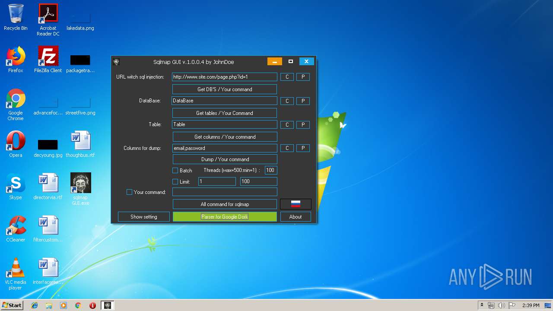This screenshot has width=553, height=311.
Task: Click the clock showing 2:39 PM
Action: (531, 305)
